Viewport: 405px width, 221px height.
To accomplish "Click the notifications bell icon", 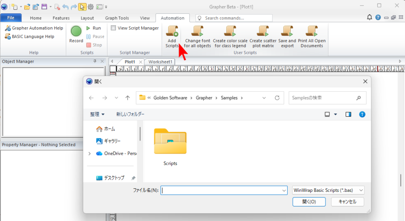I will click(370, 17).
